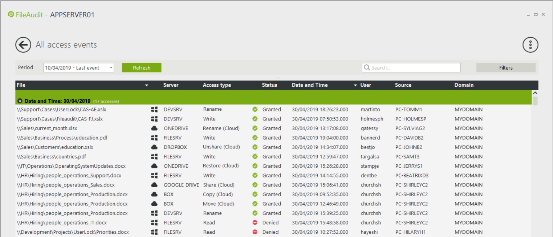Open the three-dot options menu icon

[x=530, y=45]
